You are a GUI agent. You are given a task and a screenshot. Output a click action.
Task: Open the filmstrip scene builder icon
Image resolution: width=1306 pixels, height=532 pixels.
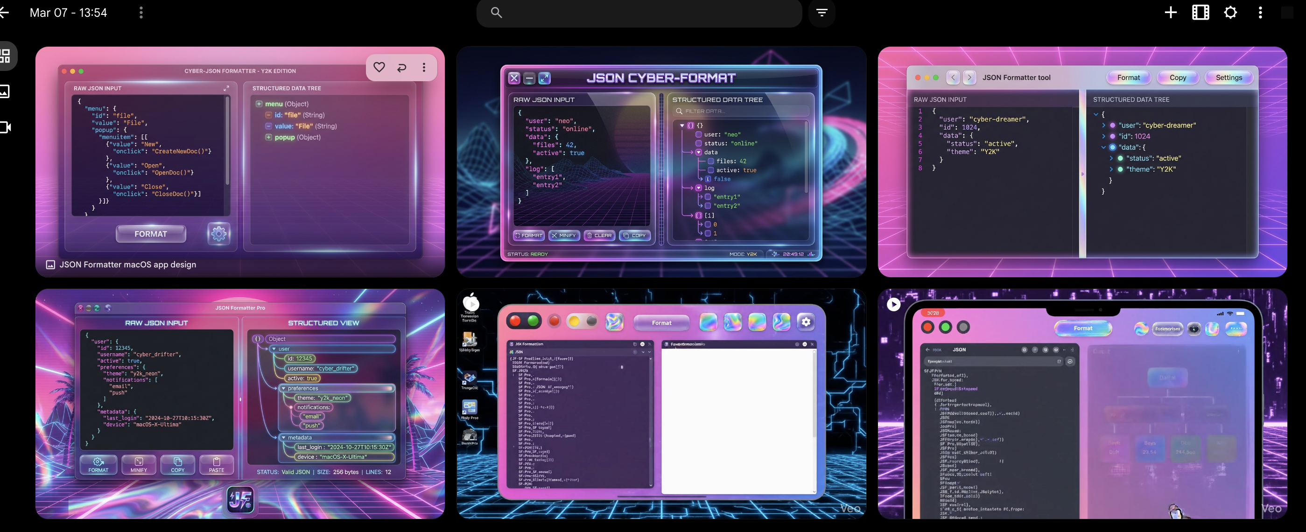(1200, 13)
